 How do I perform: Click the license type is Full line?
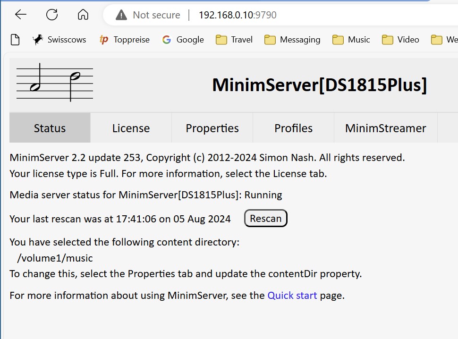(168, 174)
